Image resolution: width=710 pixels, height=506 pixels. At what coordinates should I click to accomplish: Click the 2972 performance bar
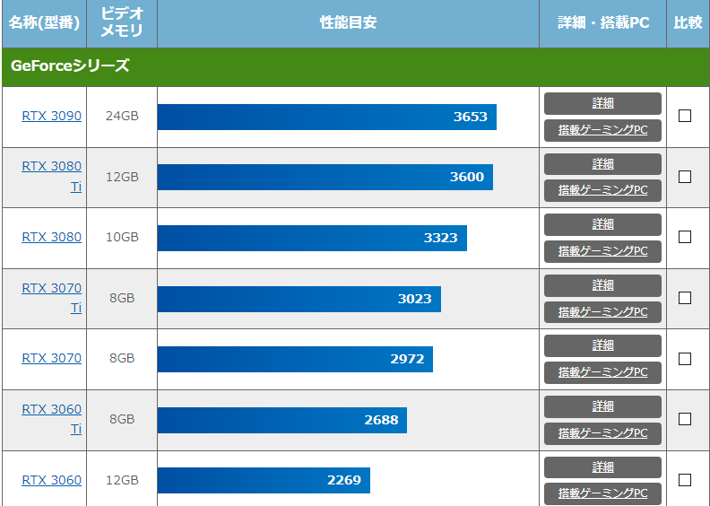[295, 359]
